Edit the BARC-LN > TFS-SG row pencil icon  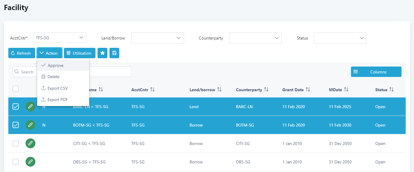[x=30, y=107]
